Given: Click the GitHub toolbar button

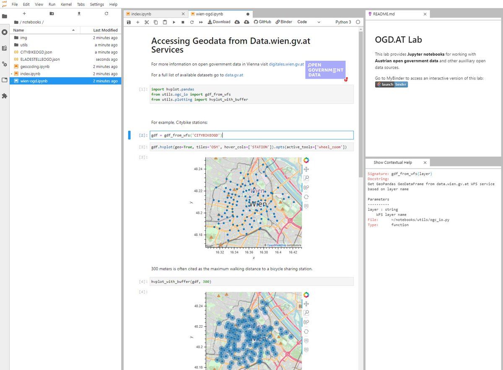Looking at the screenshot, I should (262, 22).
